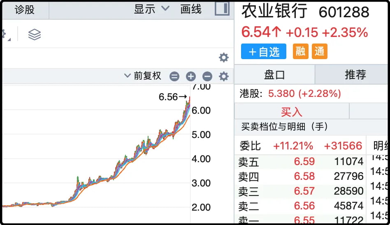The height and width of the screenshot is (225, 390).
Task: Click the 6.56 high price marker on chart
Action: tap(173, 97)
